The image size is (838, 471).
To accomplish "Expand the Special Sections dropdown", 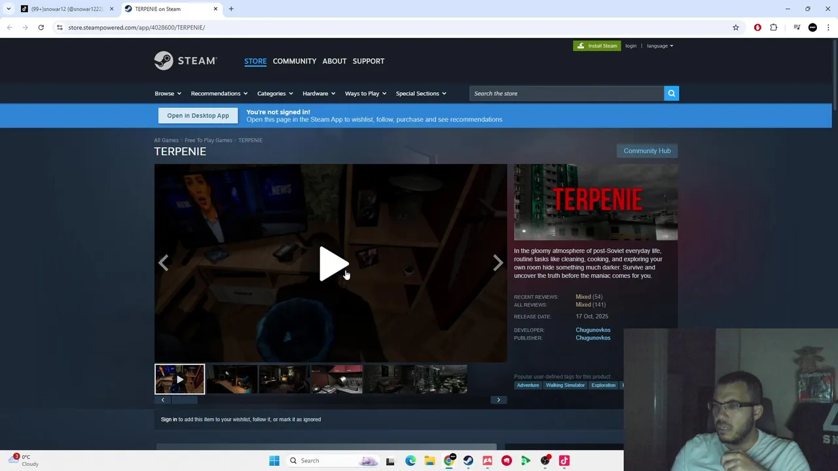I will pyautogui.click(x=421, y=94).
